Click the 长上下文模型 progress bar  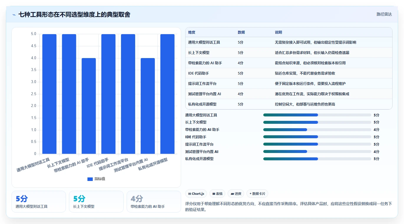[x=317, y=122]
